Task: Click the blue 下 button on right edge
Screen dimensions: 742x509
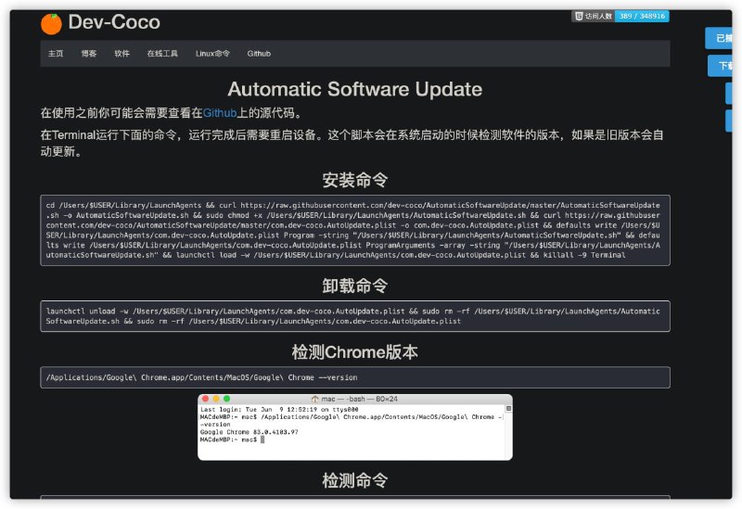Action: [721, 66]
